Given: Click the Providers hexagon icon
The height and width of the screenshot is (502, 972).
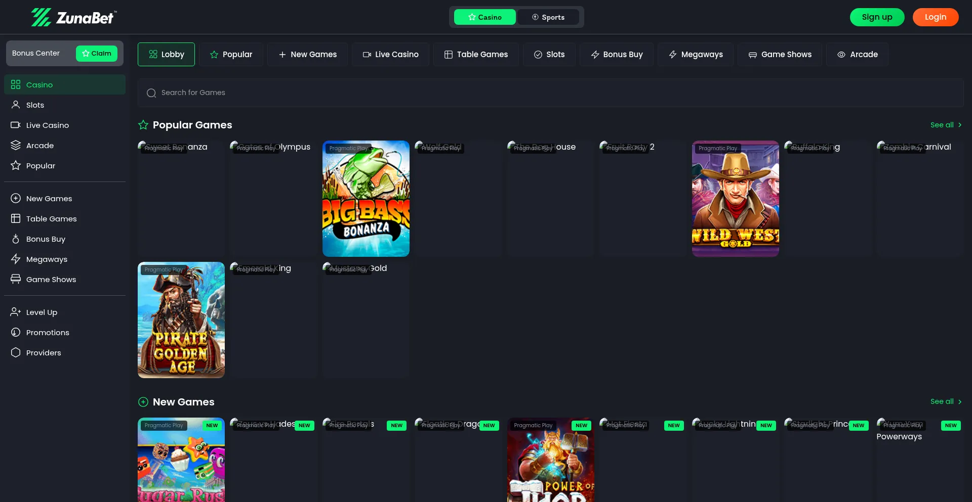Looking at the screenshot, I should point(16,352).
